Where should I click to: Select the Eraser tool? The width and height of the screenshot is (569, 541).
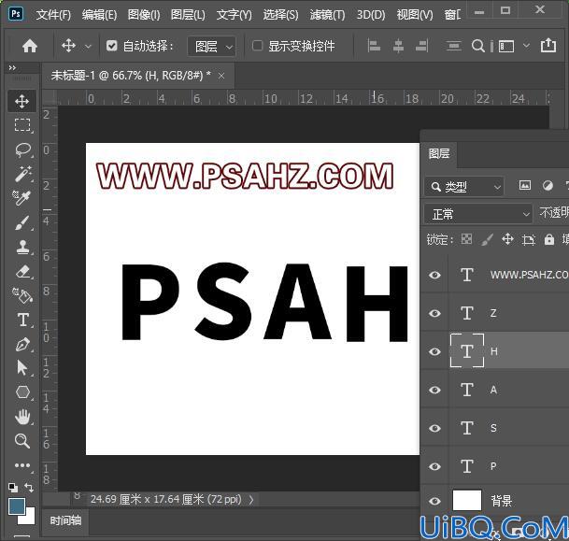coord(22,271)
